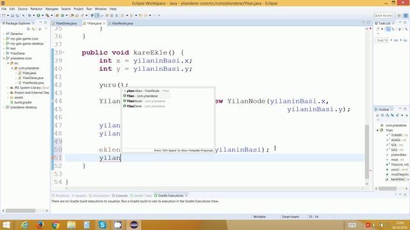Toggle Sort button in Outline view

point(387,115)
